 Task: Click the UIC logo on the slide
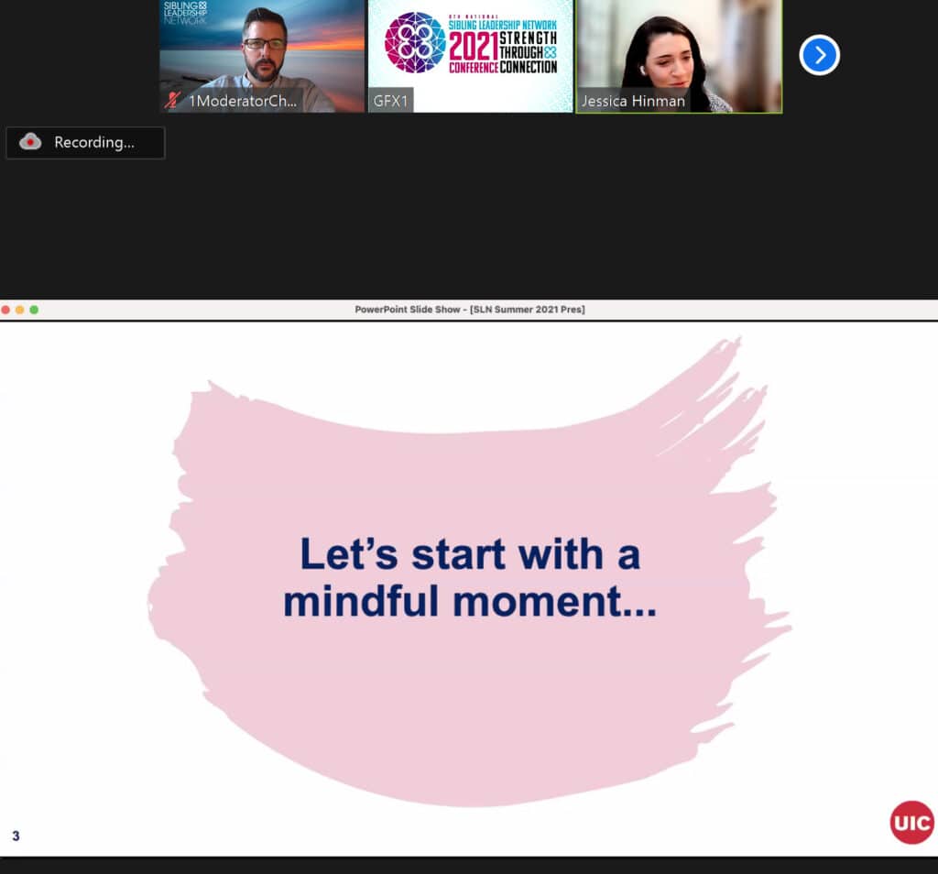click(x=911, y=822)
